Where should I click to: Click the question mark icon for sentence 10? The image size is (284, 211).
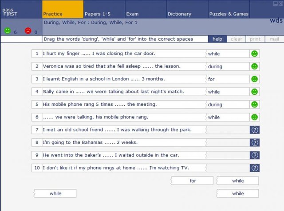click(255, 168)
